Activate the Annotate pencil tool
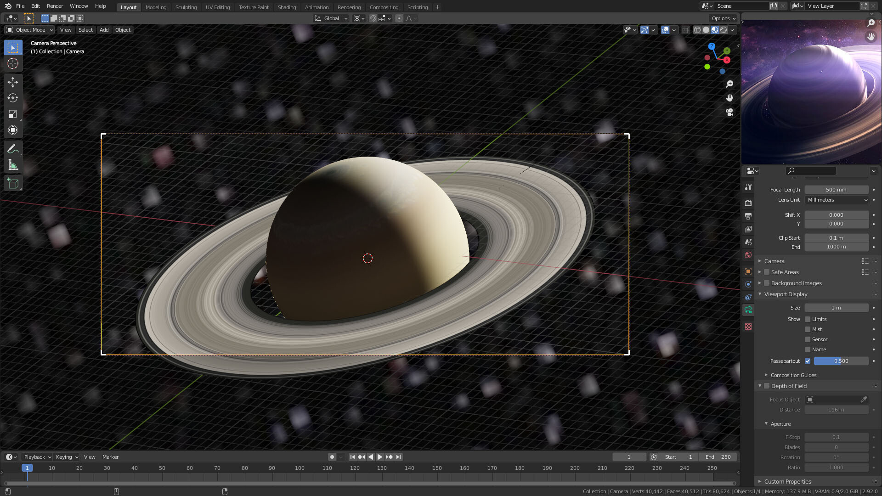 point(13,149)
